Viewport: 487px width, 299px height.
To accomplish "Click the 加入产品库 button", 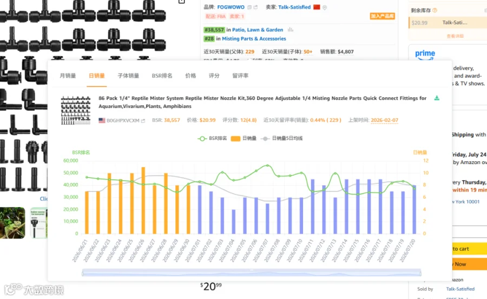I will click(x=383, y=16).
